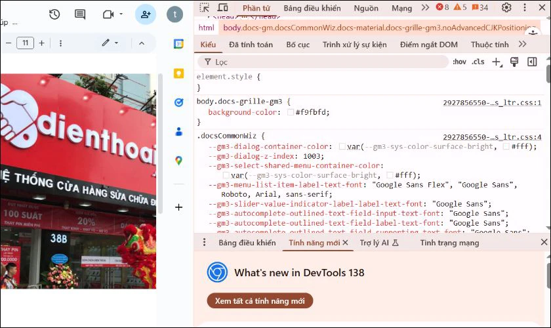Open Google Maps side panel icon

click(x=178, y=161)
